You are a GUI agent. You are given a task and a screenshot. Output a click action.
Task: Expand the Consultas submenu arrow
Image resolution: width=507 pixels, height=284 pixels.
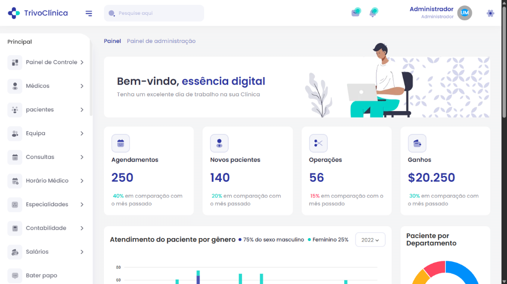point(82,157)
